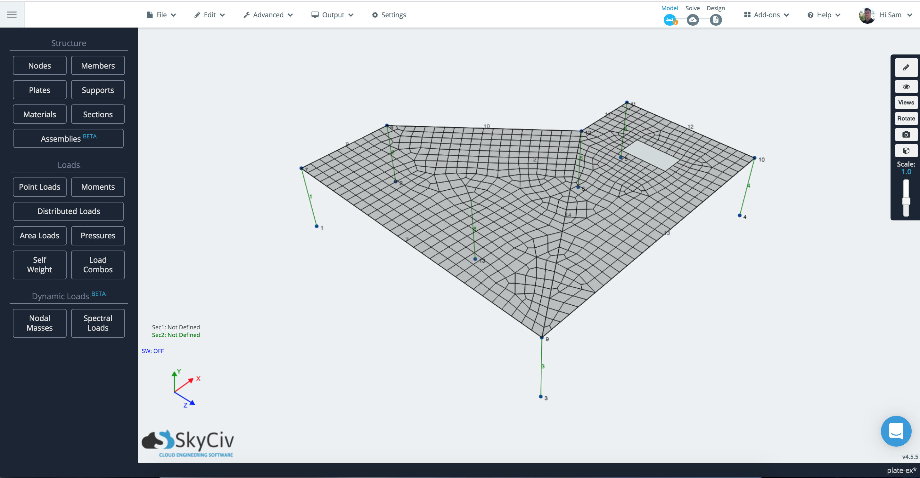This screenshot has width=920, height=478.
Task: Open the Output dropdown menu
Action: [x=333, y=15]
